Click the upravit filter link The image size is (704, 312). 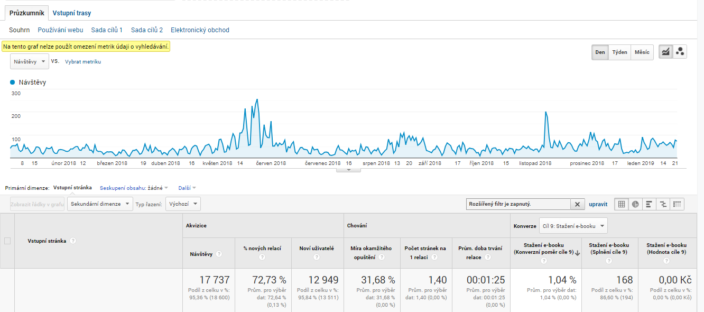598,204
